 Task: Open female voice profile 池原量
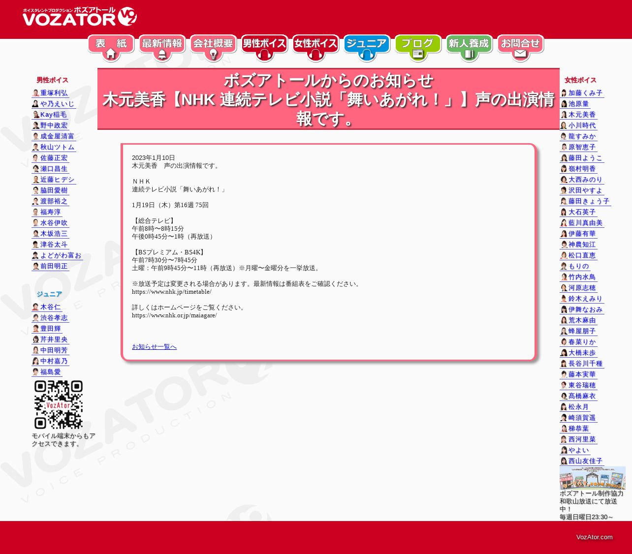tap(575, 104)
